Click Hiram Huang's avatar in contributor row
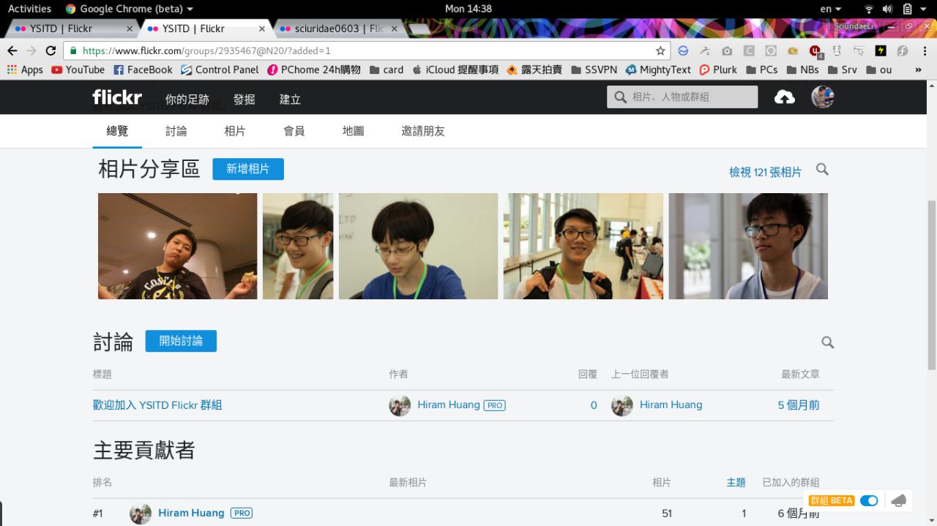Screen dimensions: 937x526 pyautogui.click(x=141, y=514)
